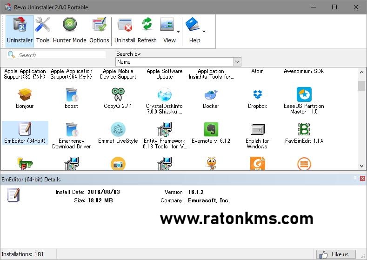
Task: Click the Atom program label
Action: coord(258,71)
